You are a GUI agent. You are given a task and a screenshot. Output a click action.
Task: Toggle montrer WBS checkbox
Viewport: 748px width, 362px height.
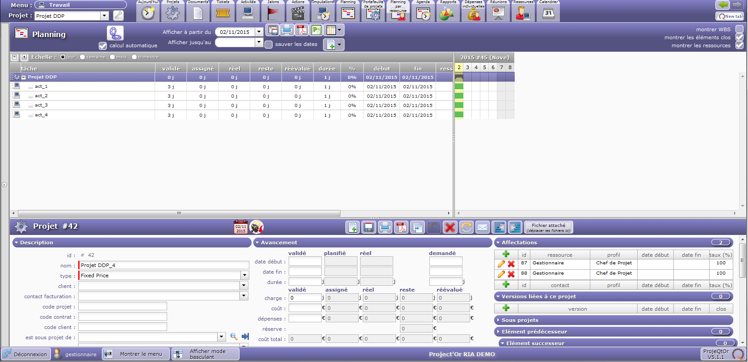coord(740,29)
